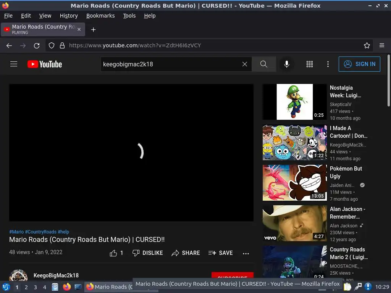Open the YouTube guide hamburger menu
The height and width of the screenshot is (293, 391).
coord(14,64)
